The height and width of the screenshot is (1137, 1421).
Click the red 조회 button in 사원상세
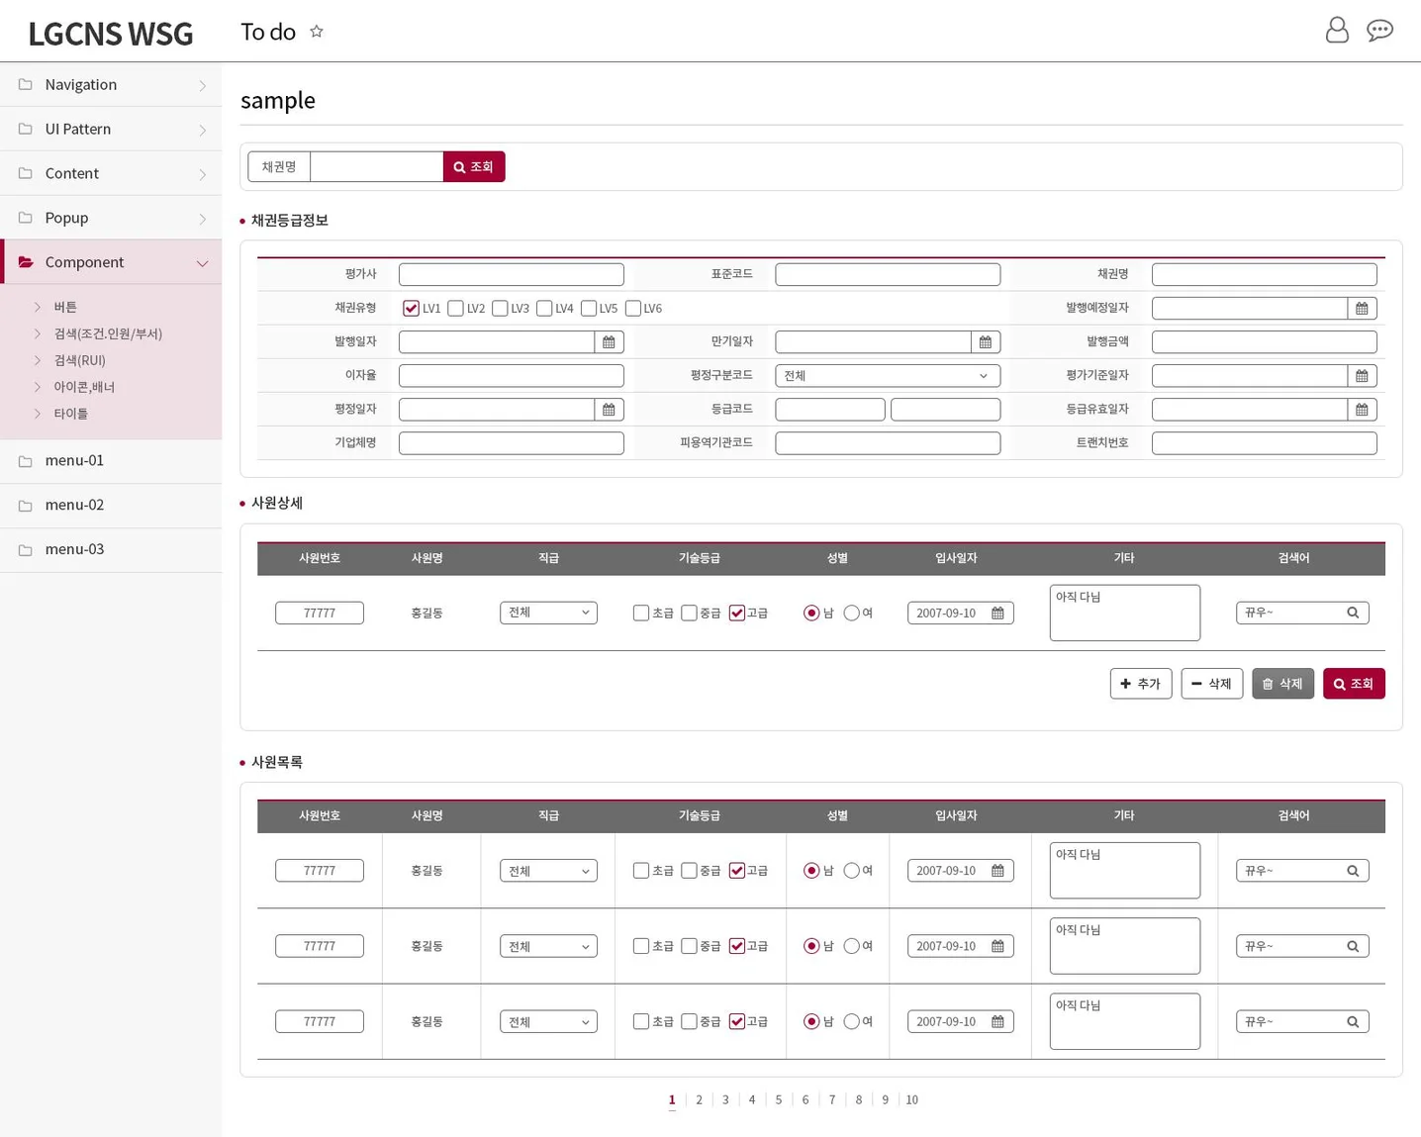(1354, 684)
